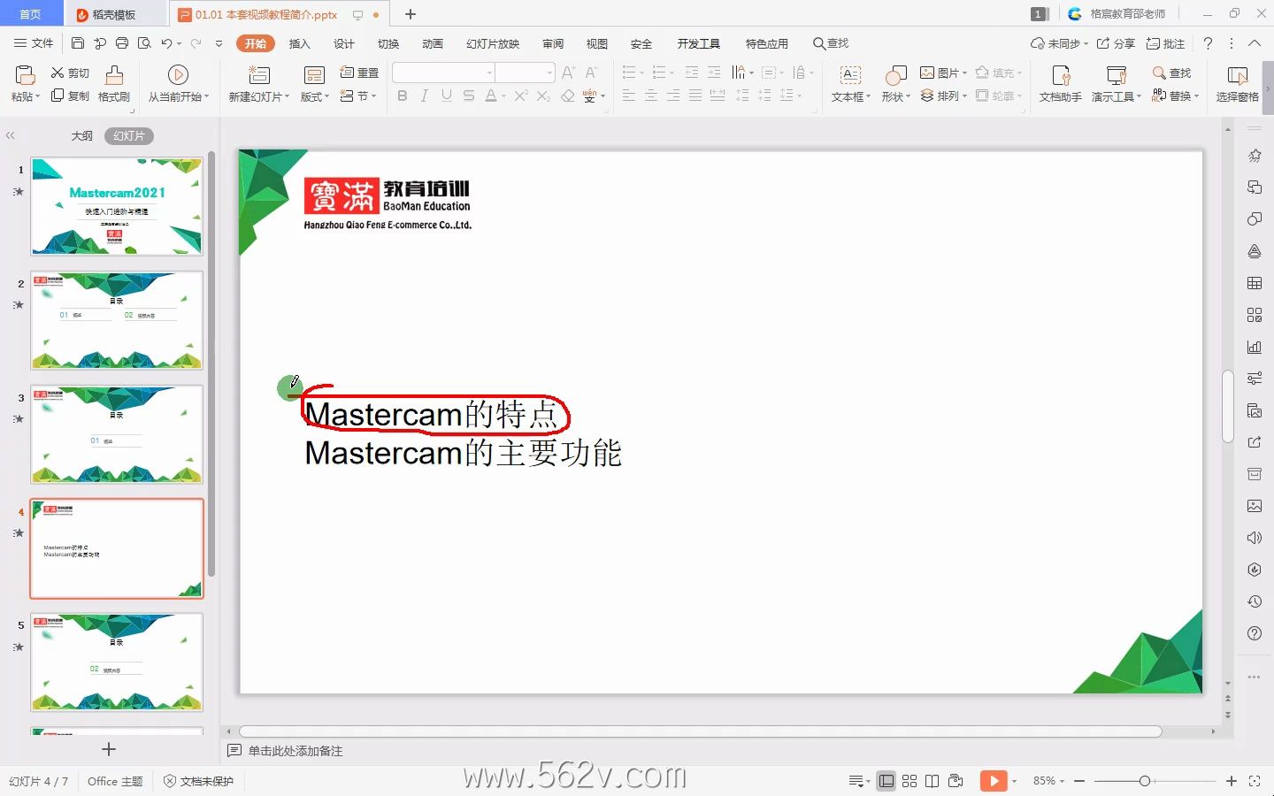Click the Comment (批注) button
Viewport: 1274px width, 796px height.
tap(1165, 43)
